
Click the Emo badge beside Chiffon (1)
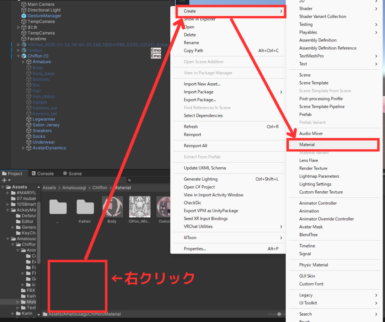156,56
